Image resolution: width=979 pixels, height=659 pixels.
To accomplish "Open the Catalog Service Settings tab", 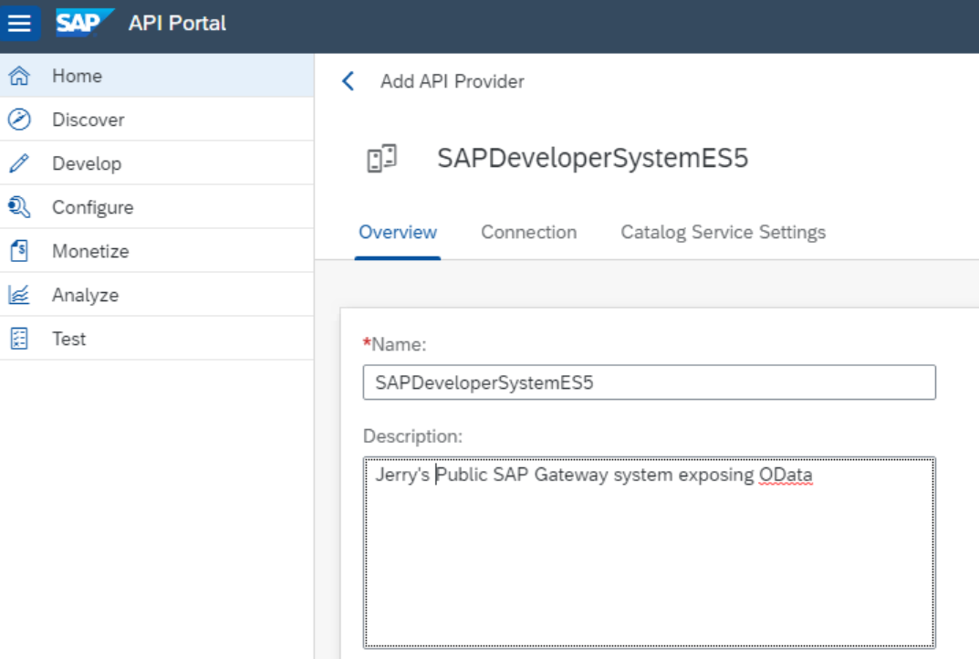I will point(723,232).
